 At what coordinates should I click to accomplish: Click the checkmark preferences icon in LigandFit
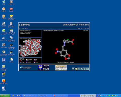pyautogui.click(x=79, y=69)
